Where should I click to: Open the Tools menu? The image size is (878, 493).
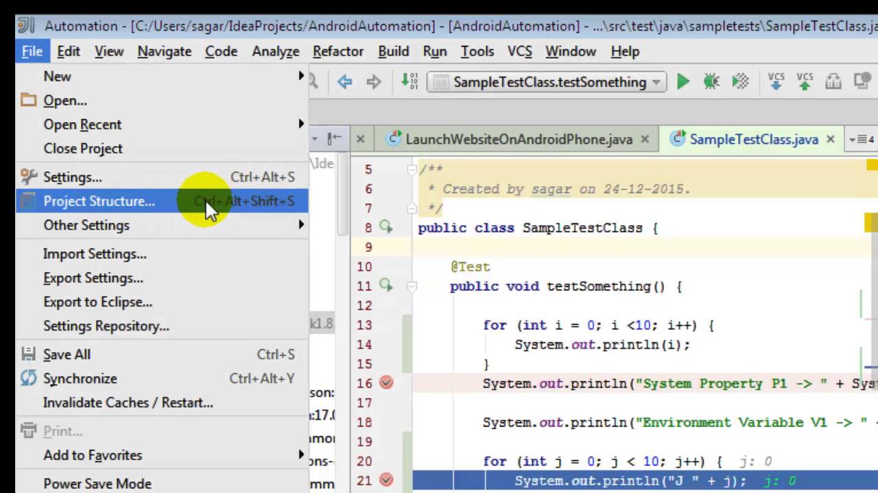pos(477,51)
